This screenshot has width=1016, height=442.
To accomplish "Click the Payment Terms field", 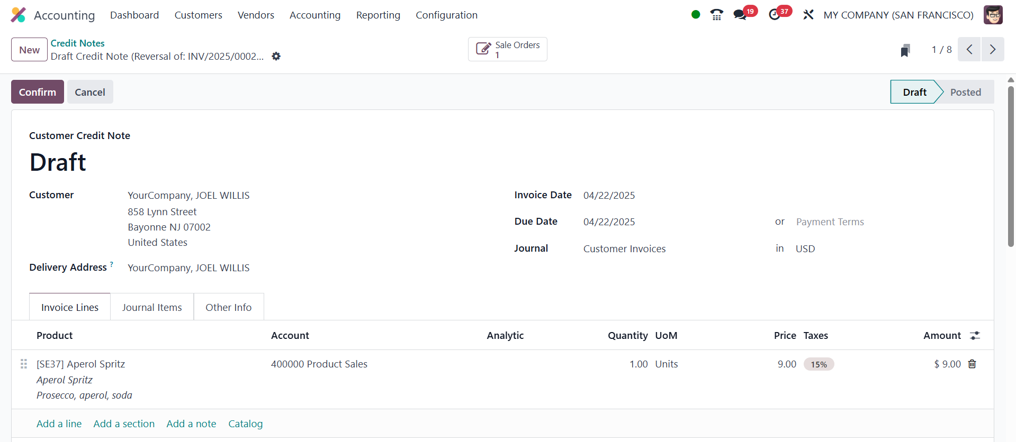I will (x=830, y=222).
